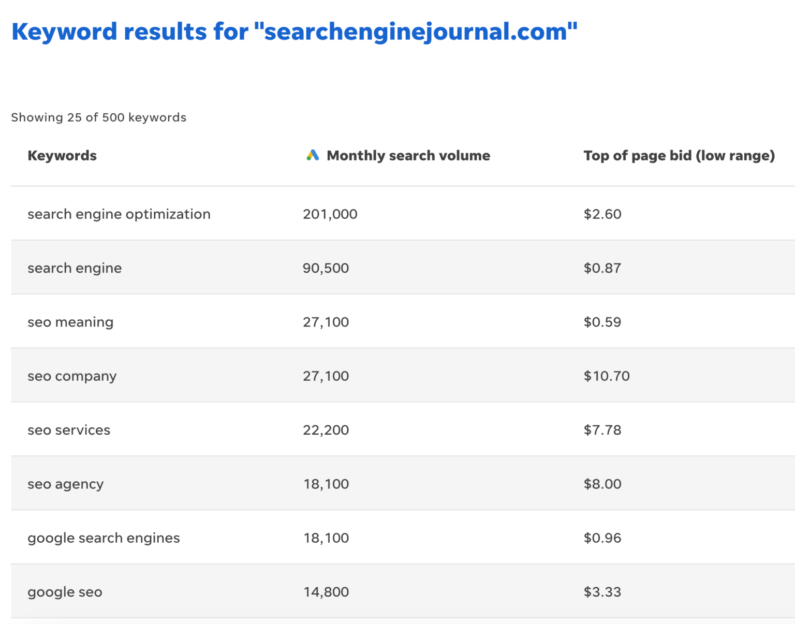Viewport: 795px width, 624px height.
Task: Sort the table by the Keywords column header
Action: click(x=62, y=155)
